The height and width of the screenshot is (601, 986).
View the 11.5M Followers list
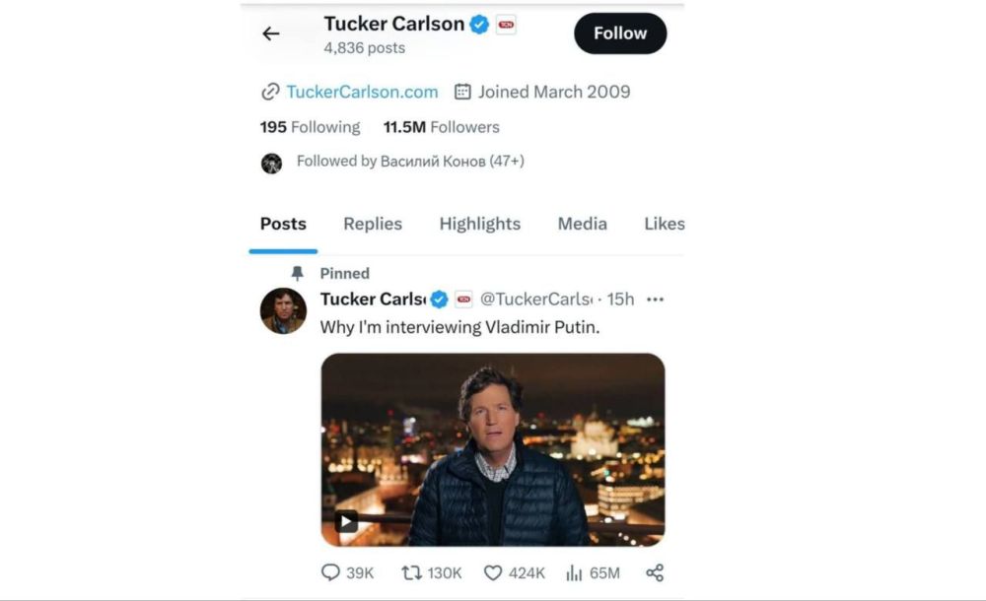click(440, 126)
